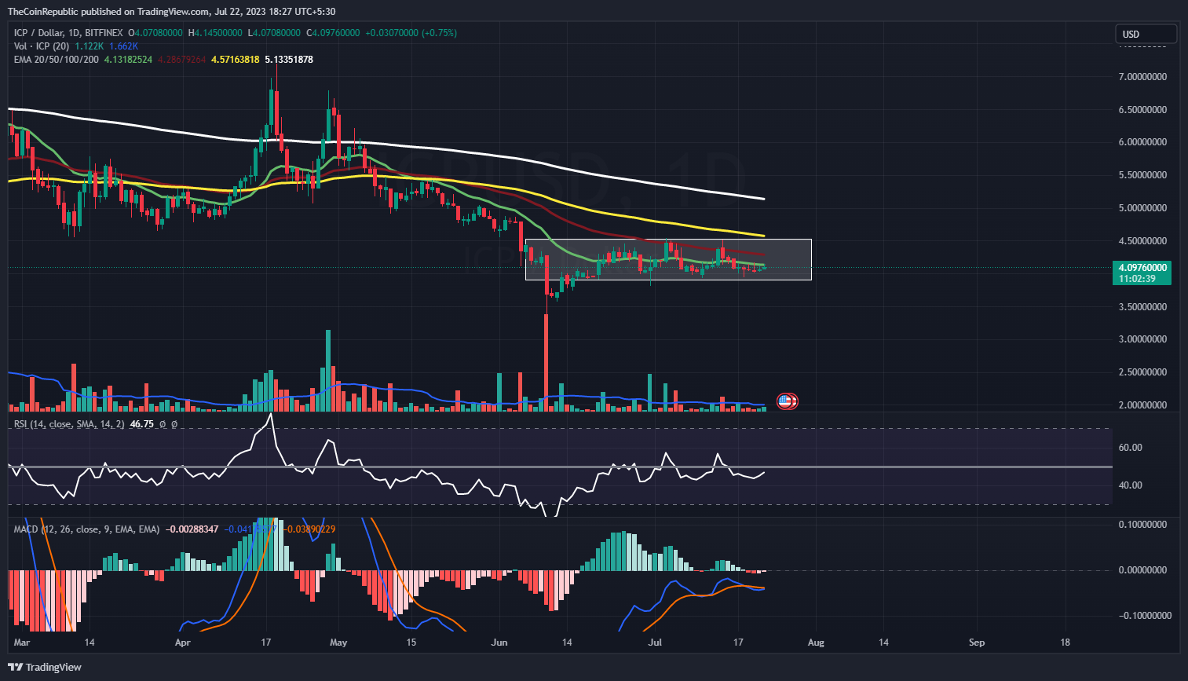Select the 'EMA 20/50/100/200' indicator legend

click(x=57, y=60)
